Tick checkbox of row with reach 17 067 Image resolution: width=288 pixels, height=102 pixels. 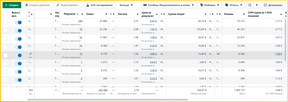pos(5,39)
